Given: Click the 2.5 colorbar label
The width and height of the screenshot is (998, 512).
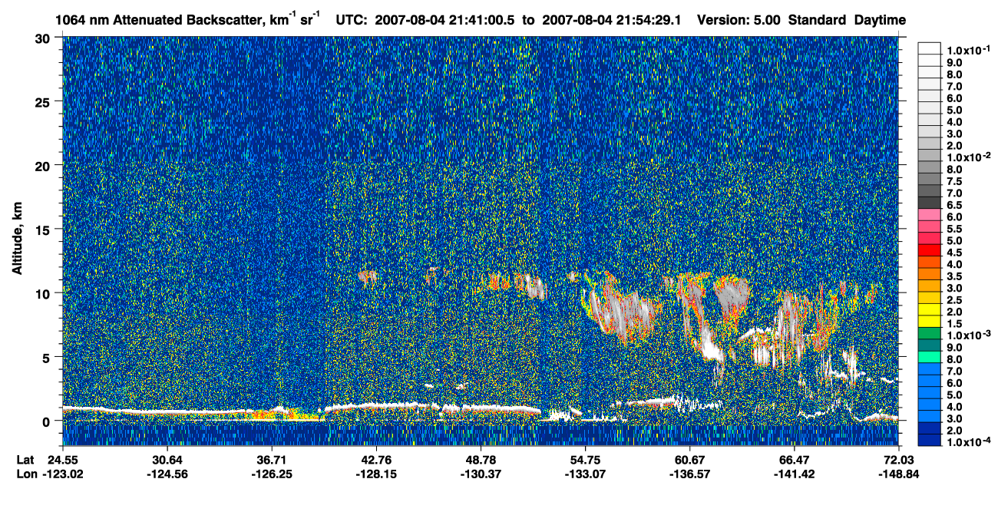Looking at the screenshot, I should coord(954,300).
